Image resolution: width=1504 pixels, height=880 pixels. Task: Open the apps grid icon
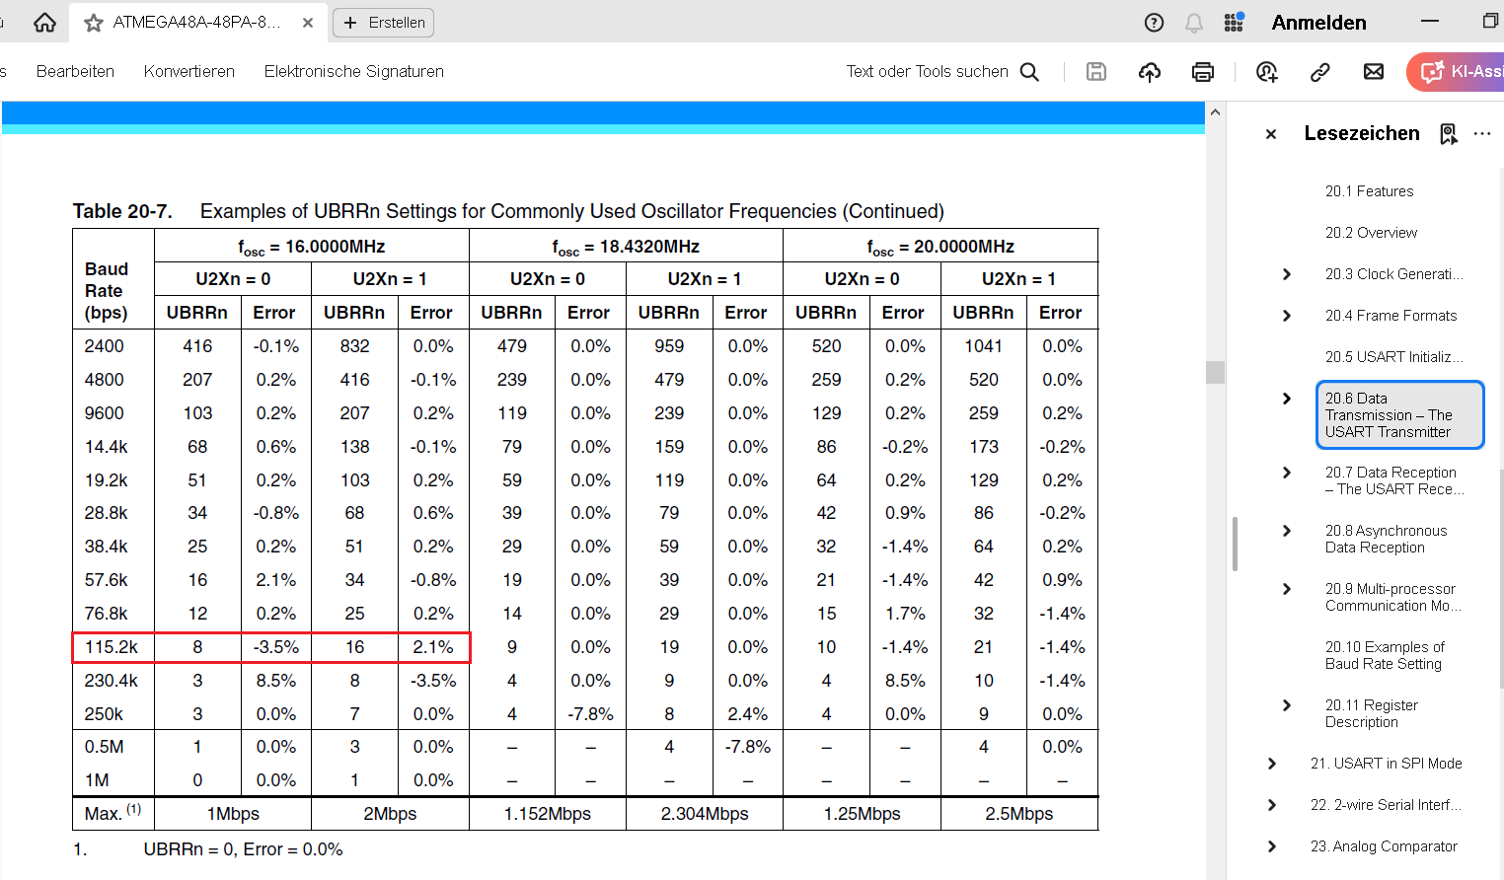click(1234, 23)
